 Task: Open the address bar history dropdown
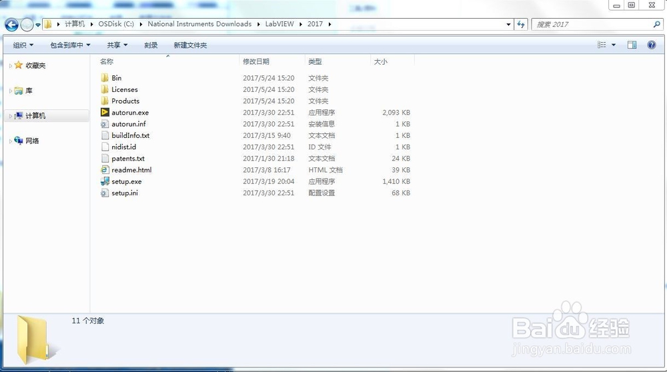pos(508,25)
